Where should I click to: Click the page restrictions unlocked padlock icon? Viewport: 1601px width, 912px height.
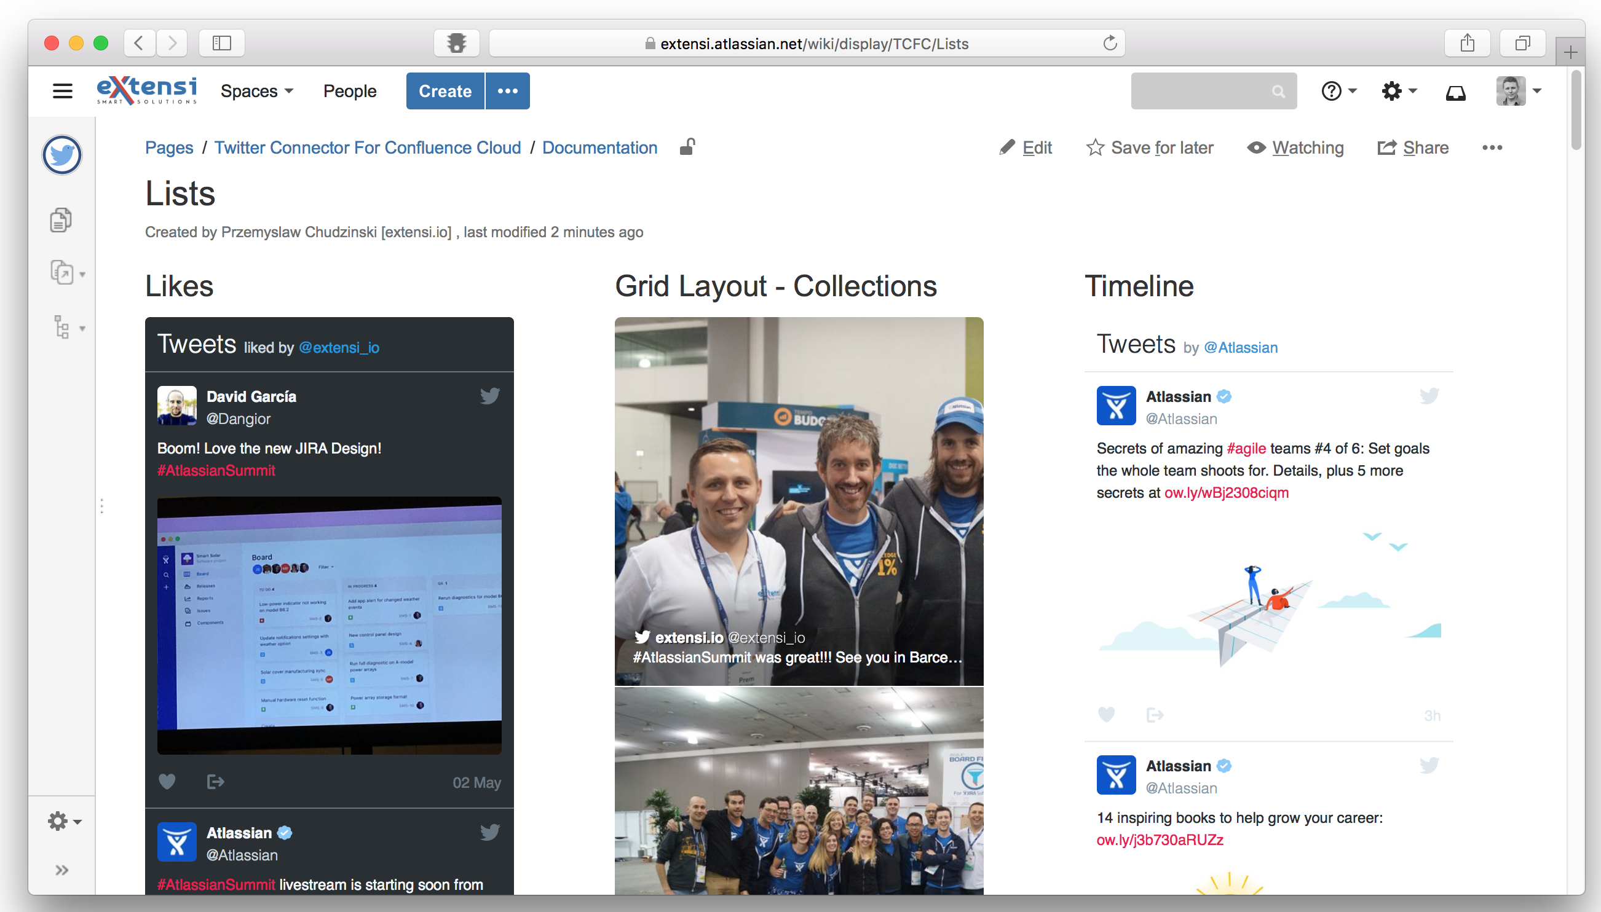click(687, 147)
